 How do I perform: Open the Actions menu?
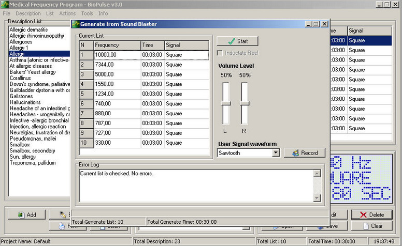pos(67,13)
